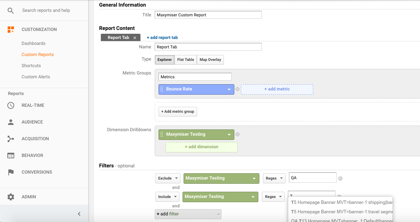Click the Title input field
Viewport: 420px width, 222px height.
208,15
